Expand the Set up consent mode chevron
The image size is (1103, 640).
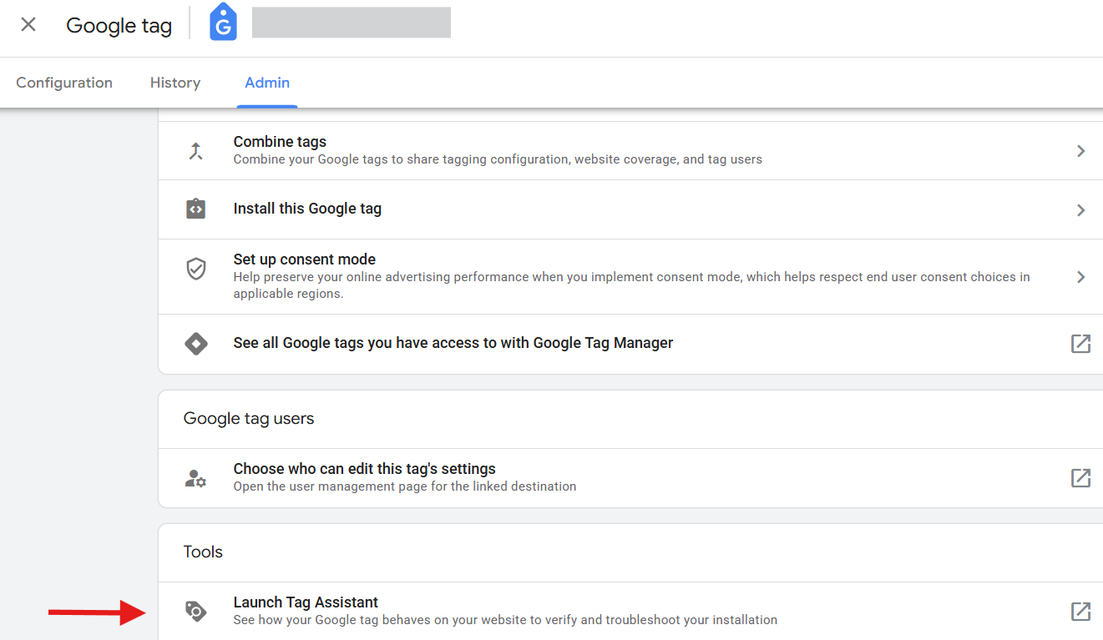point(1080,277)
